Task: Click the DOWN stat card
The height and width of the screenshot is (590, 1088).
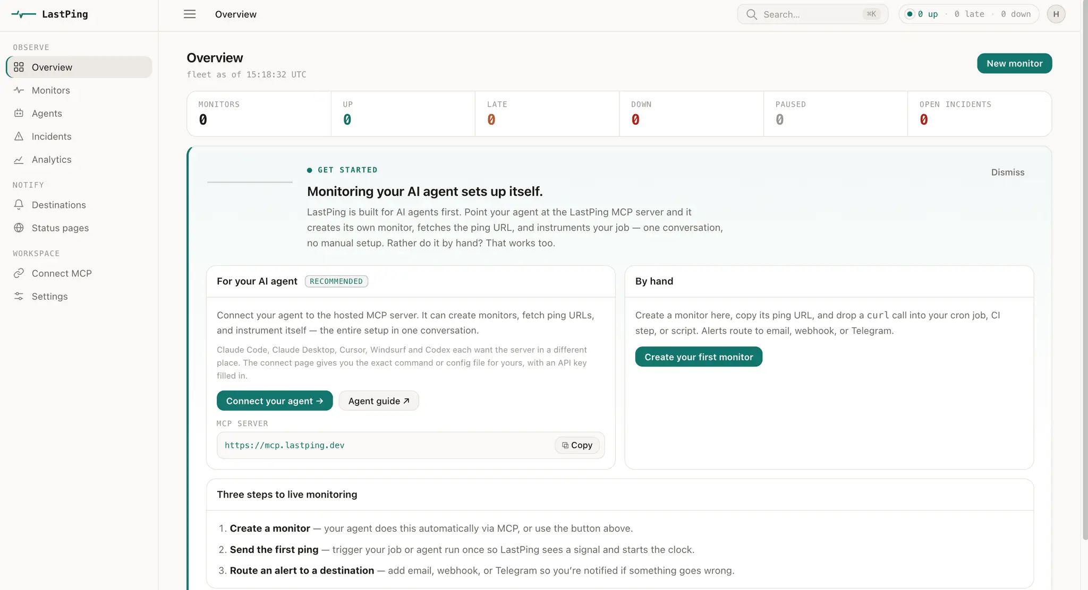Action: coord(691,114)
